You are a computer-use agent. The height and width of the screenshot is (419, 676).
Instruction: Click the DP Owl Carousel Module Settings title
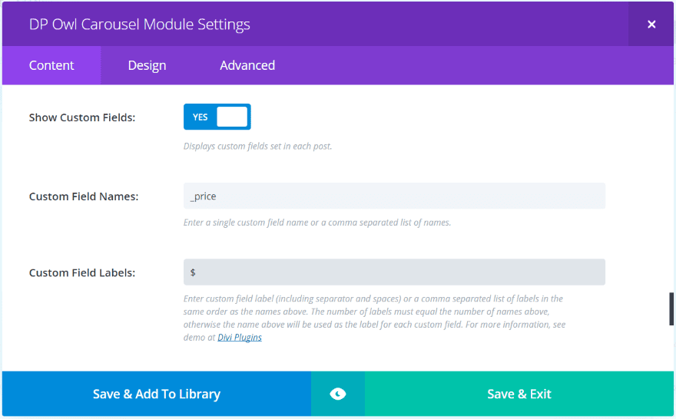click(140, 25)
